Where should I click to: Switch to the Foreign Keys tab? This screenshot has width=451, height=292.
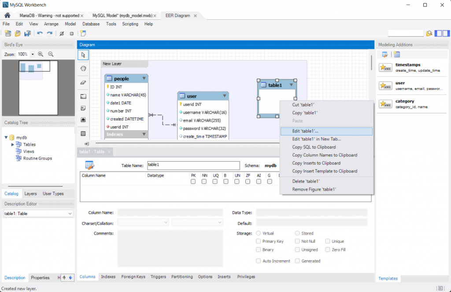pyautogui.click(x=133, y=277)
